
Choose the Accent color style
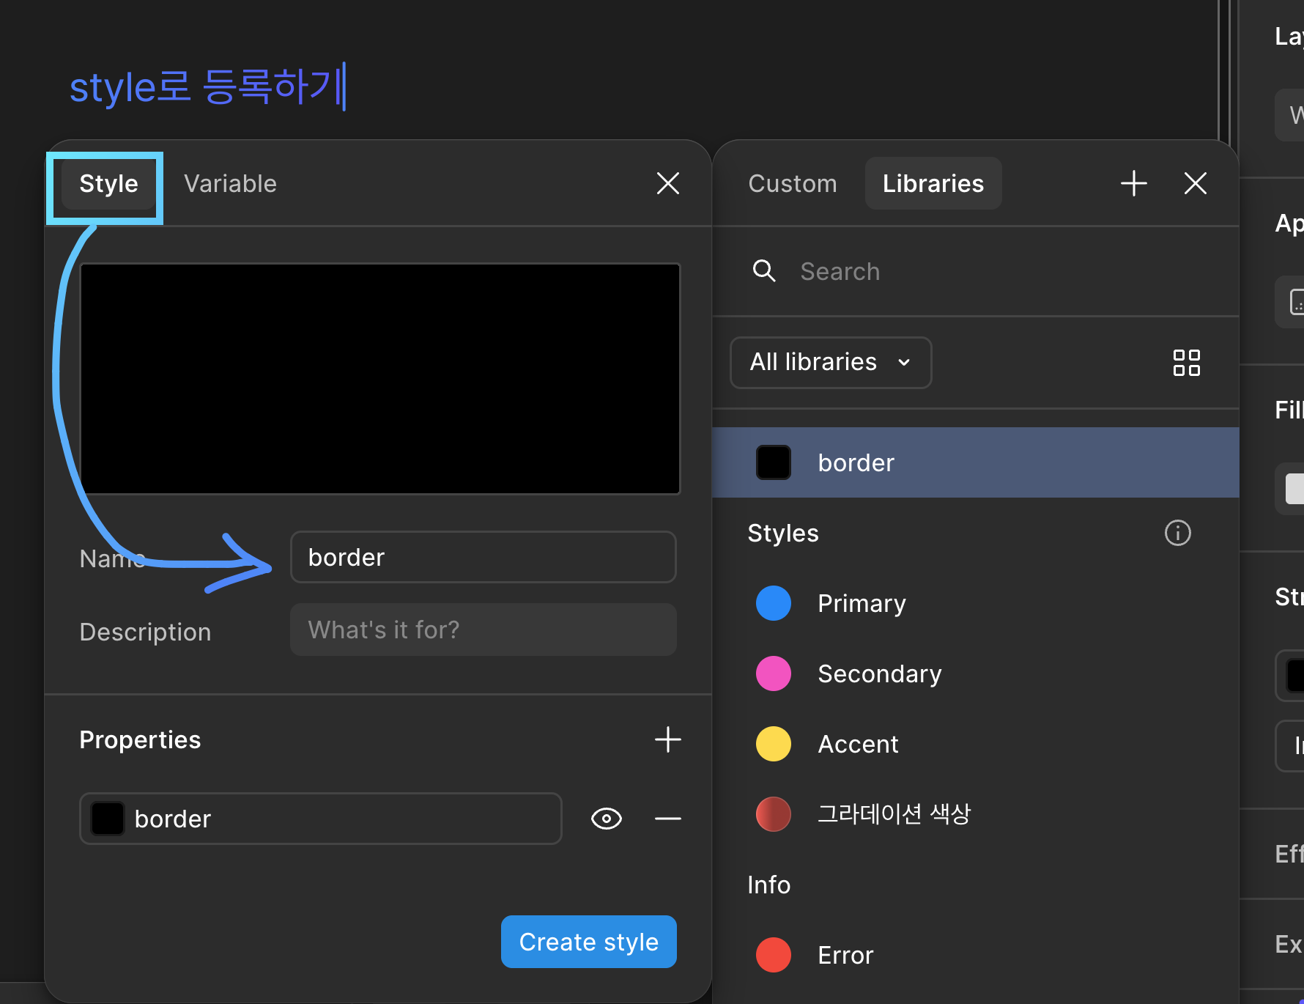click(975, 744)
